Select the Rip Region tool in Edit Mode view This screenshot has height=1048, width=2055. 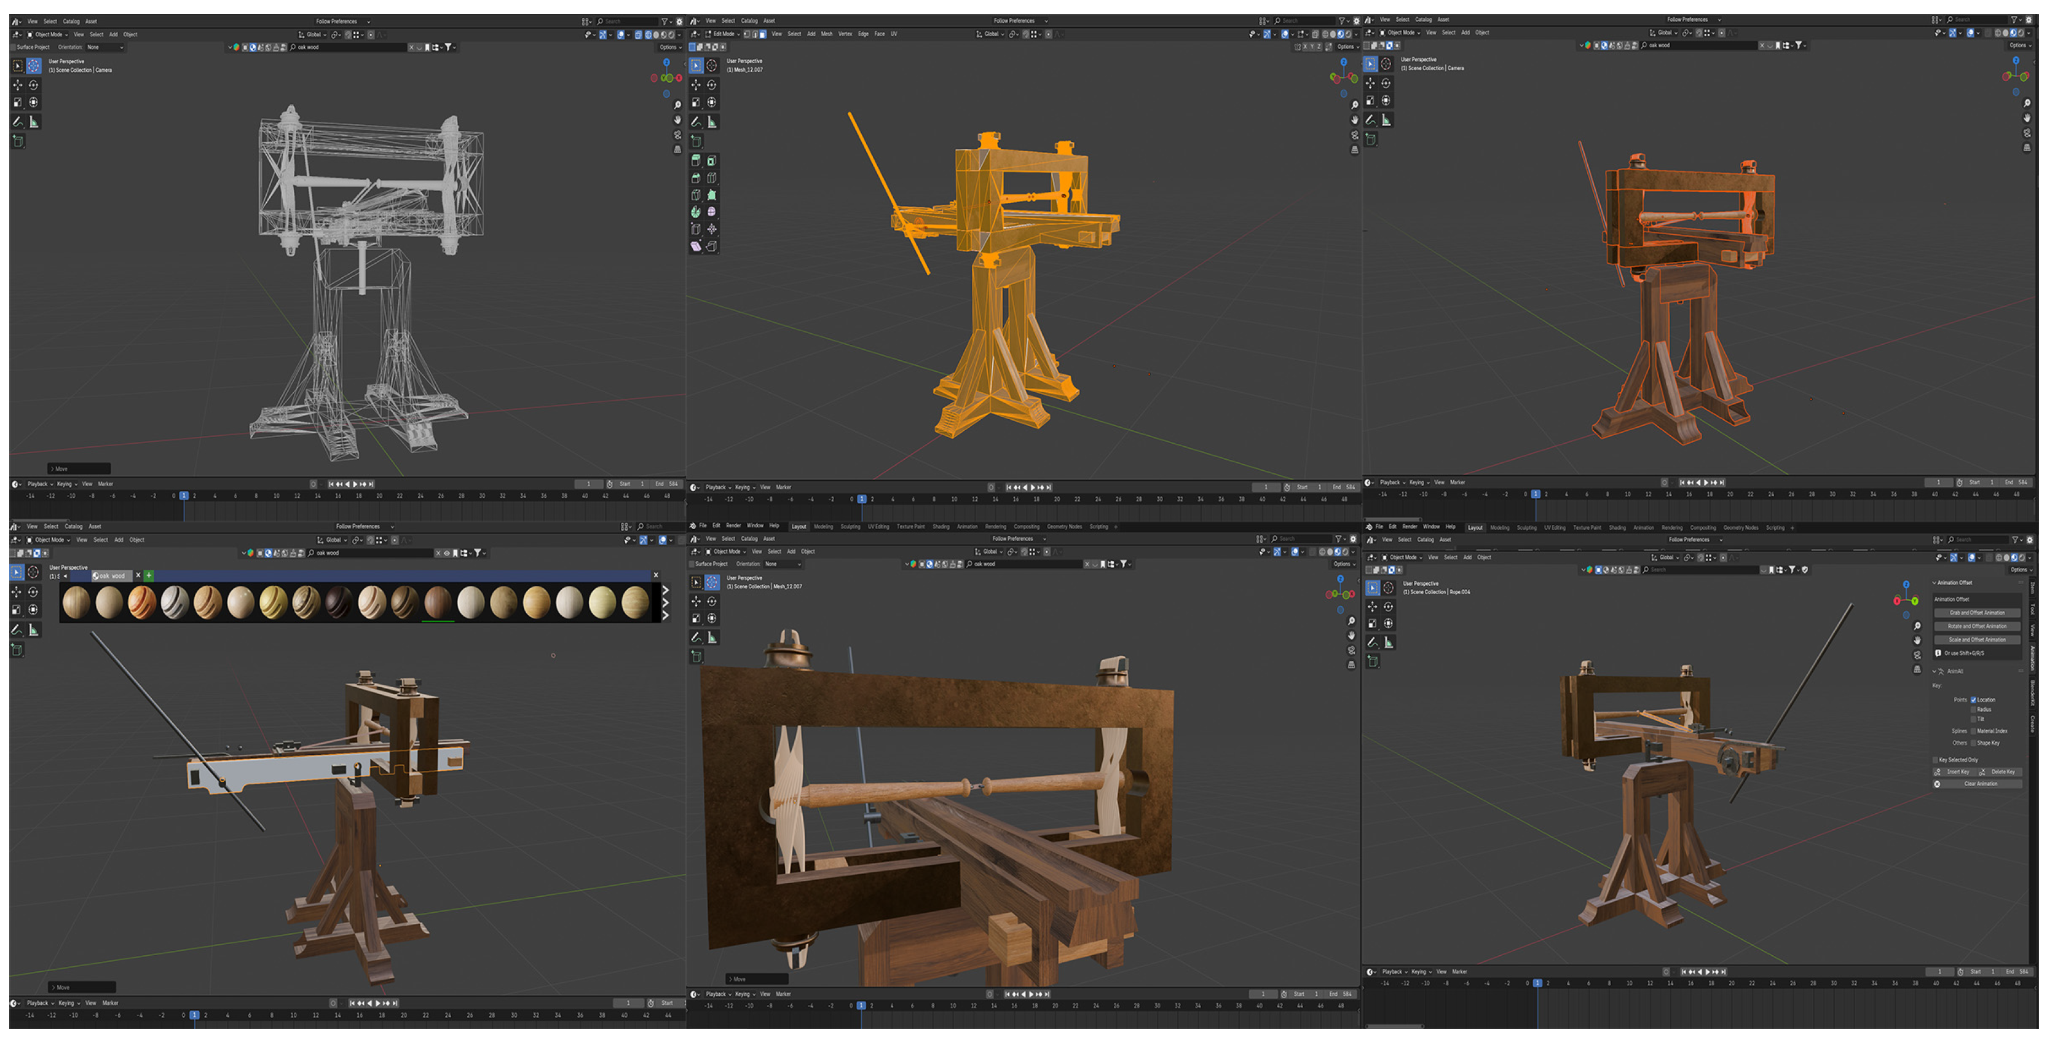point(712,246)
